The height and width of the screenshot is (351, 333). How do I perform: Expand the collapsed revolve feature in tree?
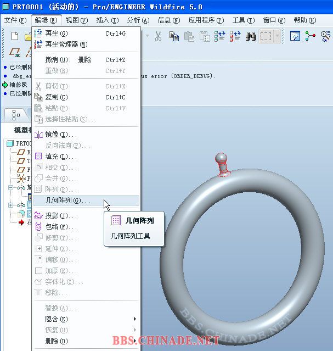10,205
